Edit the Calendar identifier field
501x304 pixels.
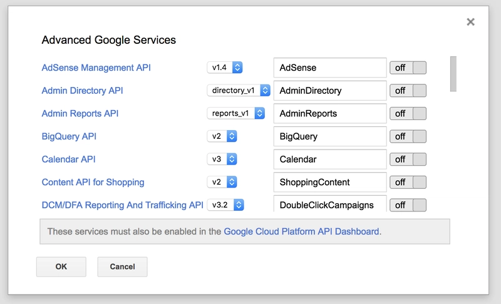[x=330, y=159]
